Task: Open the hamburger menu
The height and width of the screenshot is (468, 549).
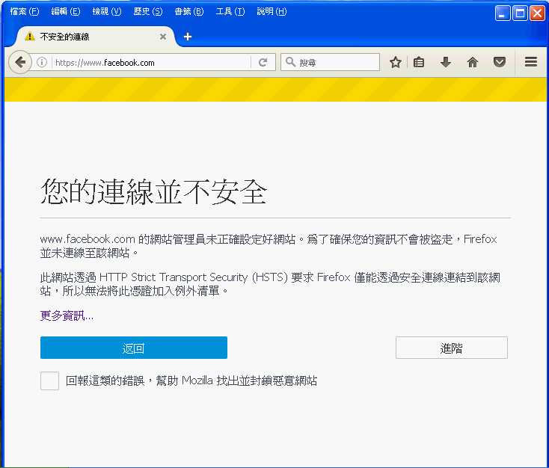Action: pyautogui.click(x=531, y=63)
